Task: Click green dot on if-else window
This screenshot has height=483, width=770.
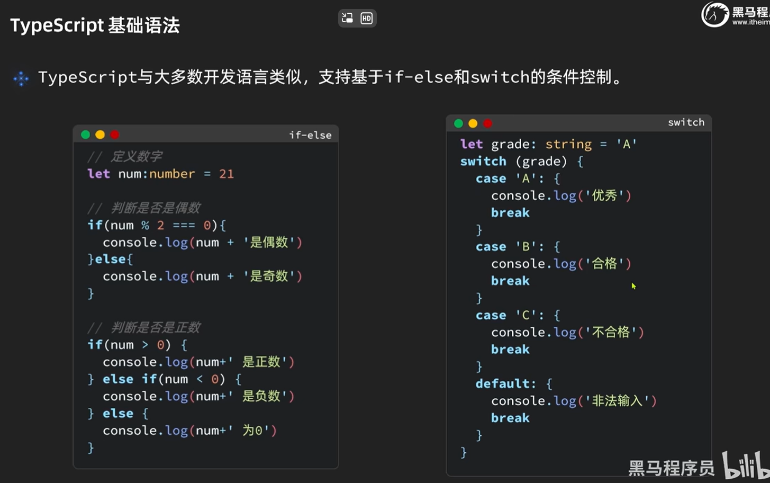Action: pyautogui.click(x=85, y=135)
